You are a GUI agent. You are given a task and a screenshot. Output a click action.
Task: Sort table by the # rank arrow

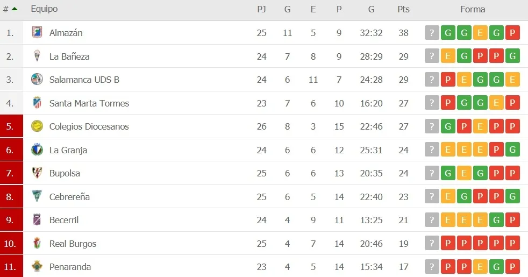14,9
